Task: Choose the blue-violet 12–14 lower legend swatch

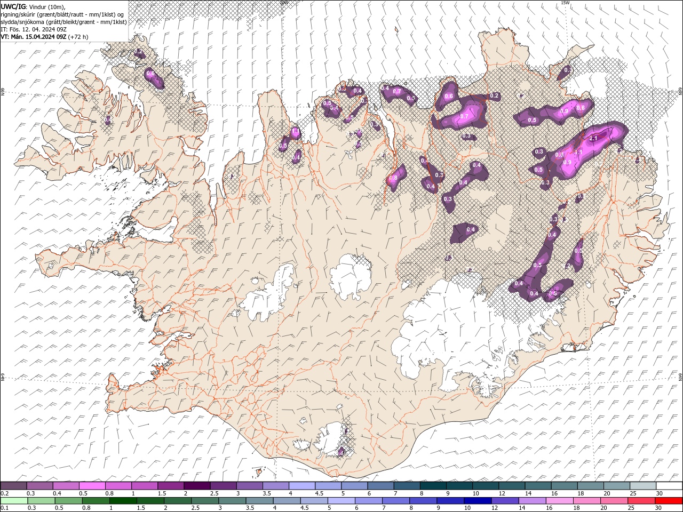Action: coord(505,501)
